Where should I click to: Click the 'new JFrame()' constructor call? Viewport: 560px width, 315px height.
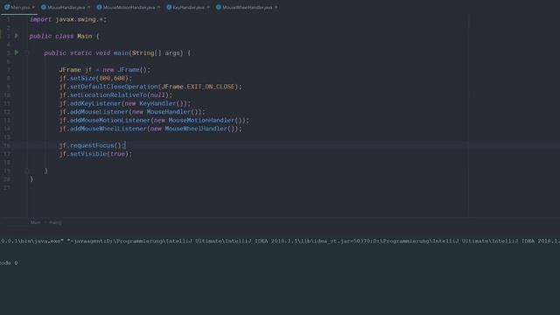click(x=126, y=70)
